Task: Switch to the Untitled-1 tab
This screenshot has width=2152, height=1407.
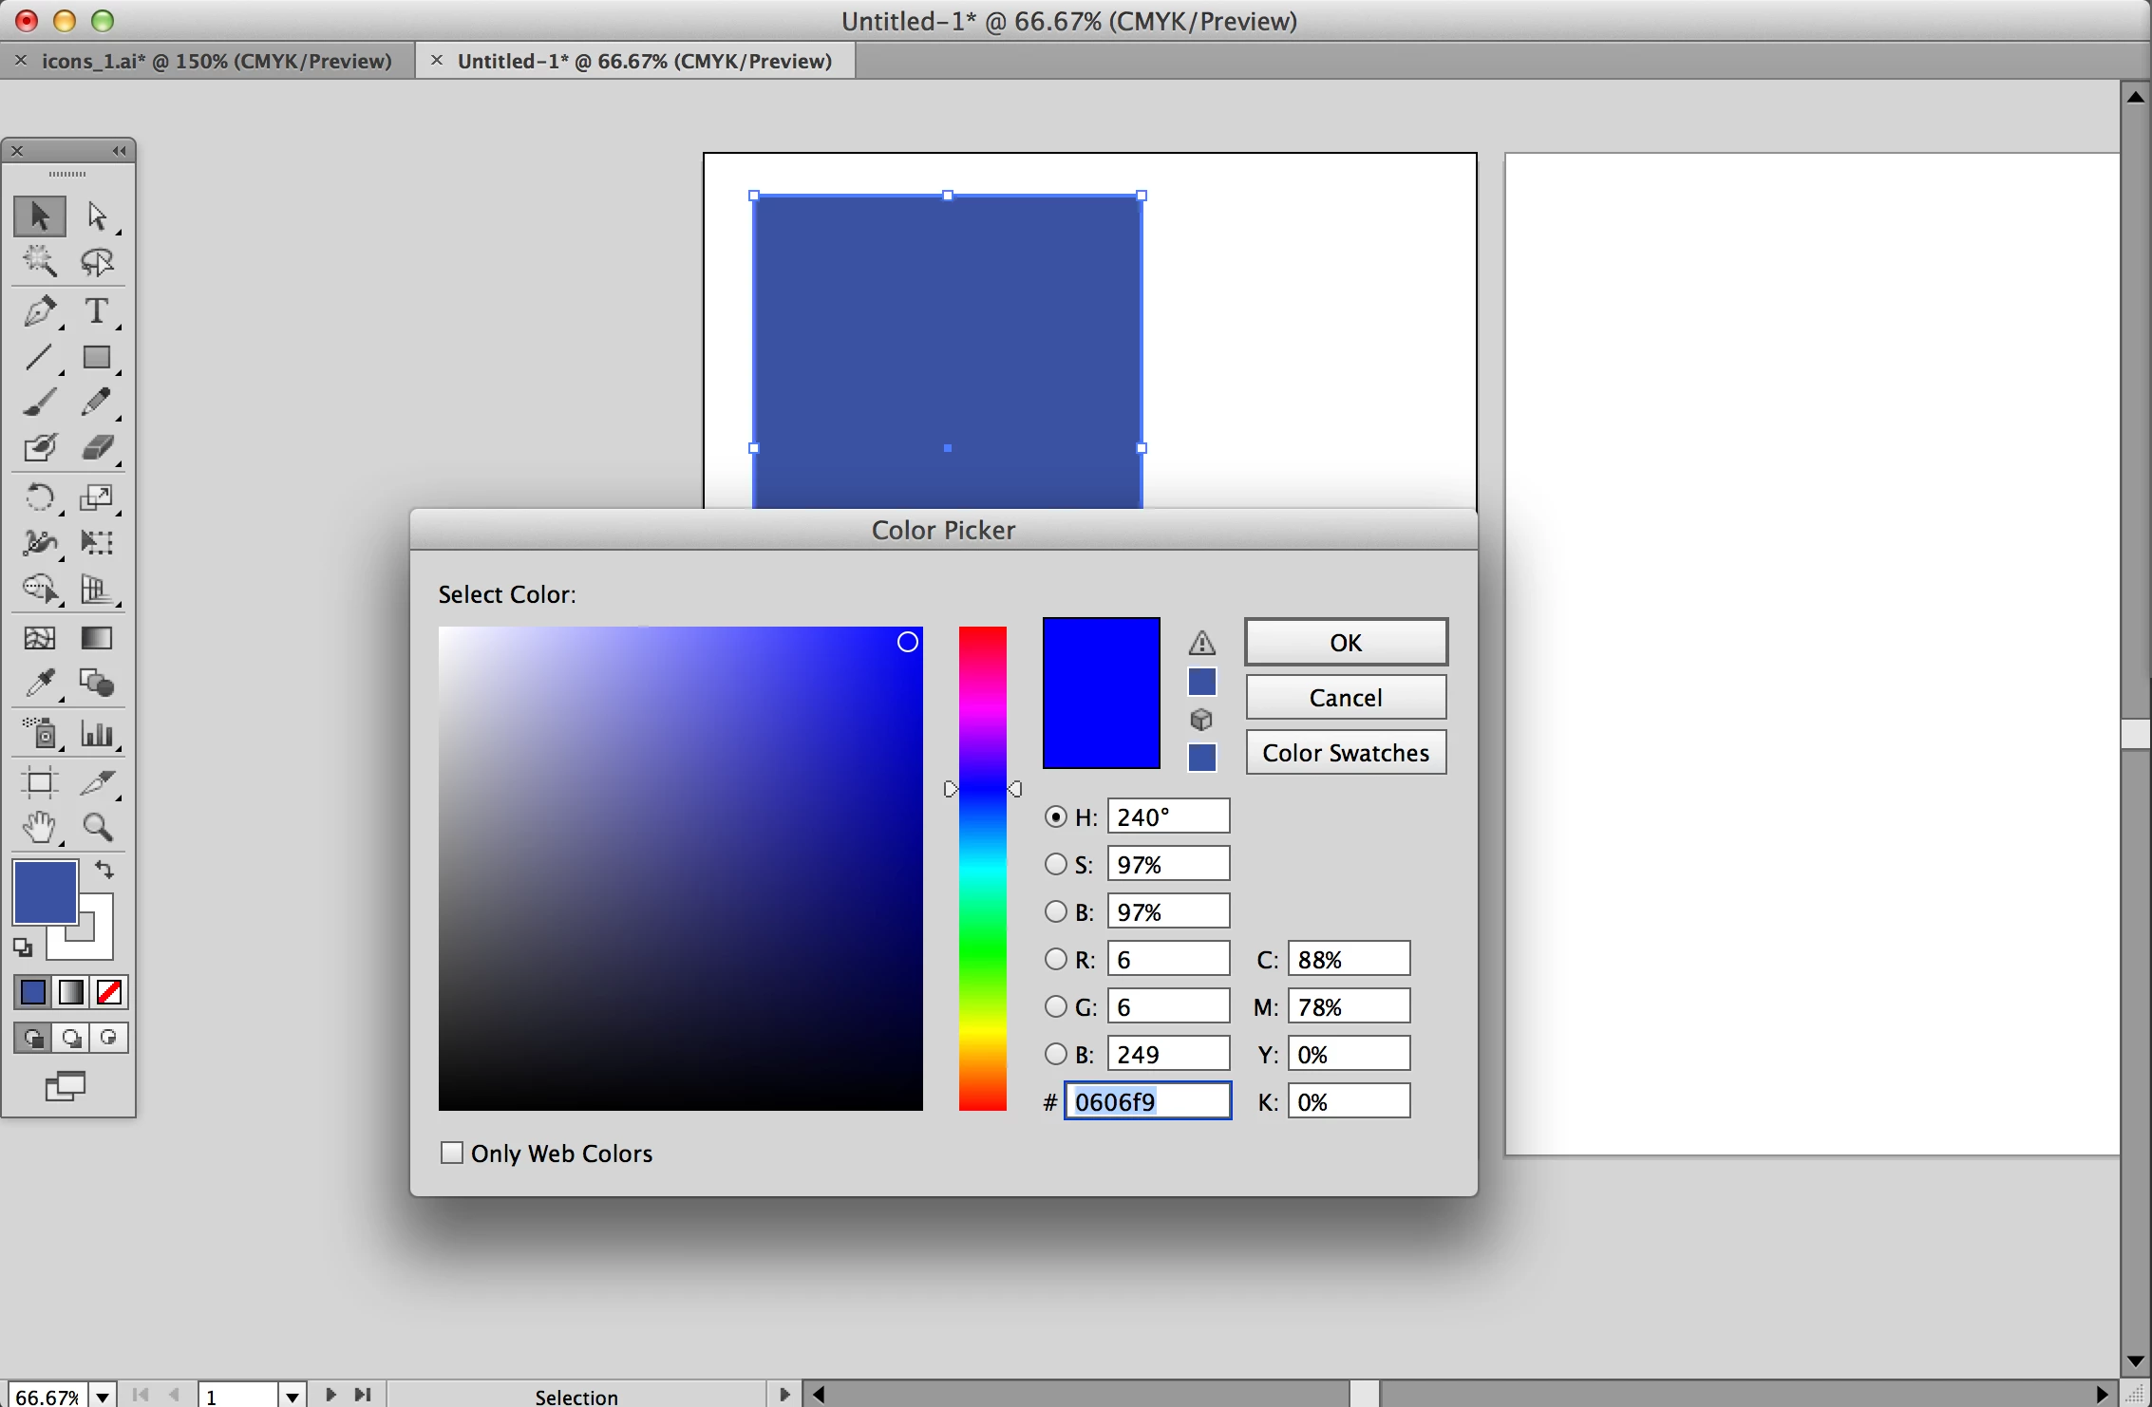Action: 644,61
